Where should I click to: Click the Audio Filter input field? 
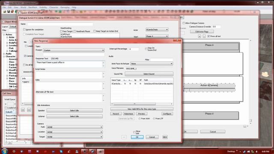coord(162,60)
